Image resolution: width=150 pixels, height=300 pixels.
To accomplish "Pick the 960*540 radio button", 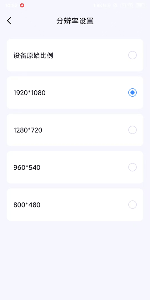I will click(132, 167).
